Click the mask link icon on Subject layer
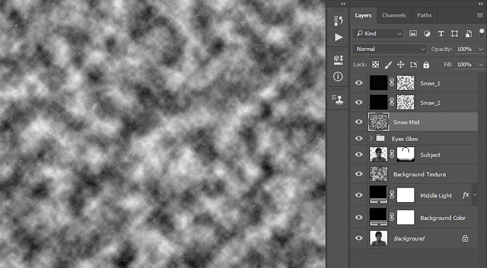 (x=392, y=154)
